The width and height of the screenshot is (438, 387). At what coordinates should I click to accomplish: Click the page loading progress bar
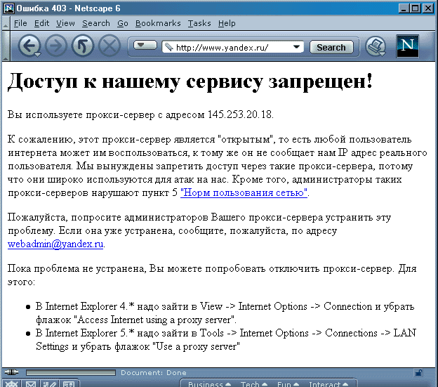[71, 372]
